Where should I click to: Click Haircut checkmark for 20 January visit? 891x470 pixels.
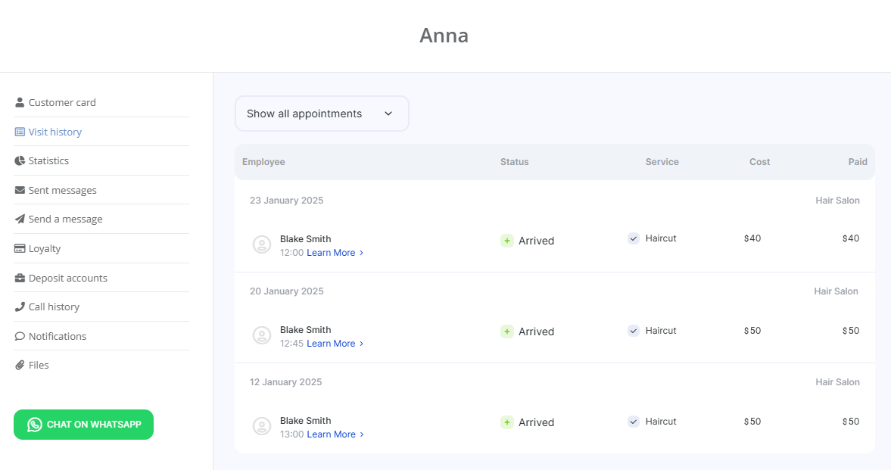(634, 331)
